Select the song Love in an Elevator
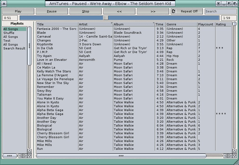 [134, 60]
